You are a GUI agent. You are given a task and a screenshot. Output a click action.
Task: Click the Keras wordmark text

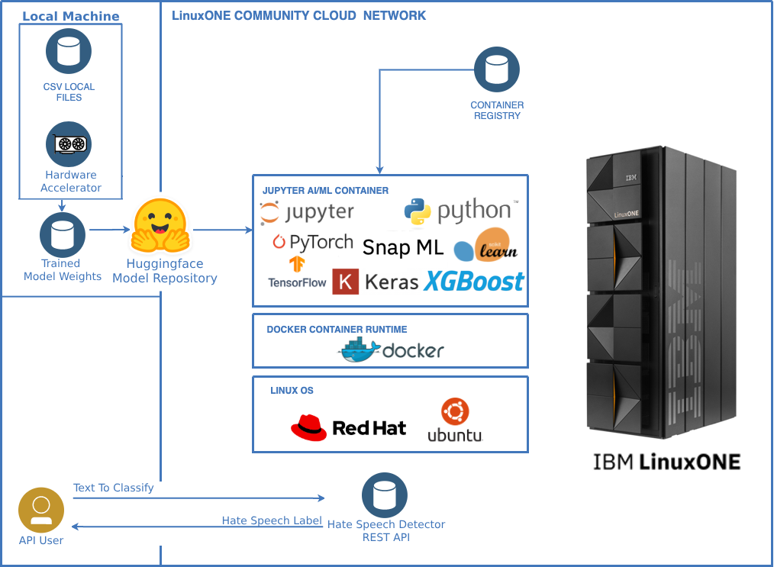(392, 282)
